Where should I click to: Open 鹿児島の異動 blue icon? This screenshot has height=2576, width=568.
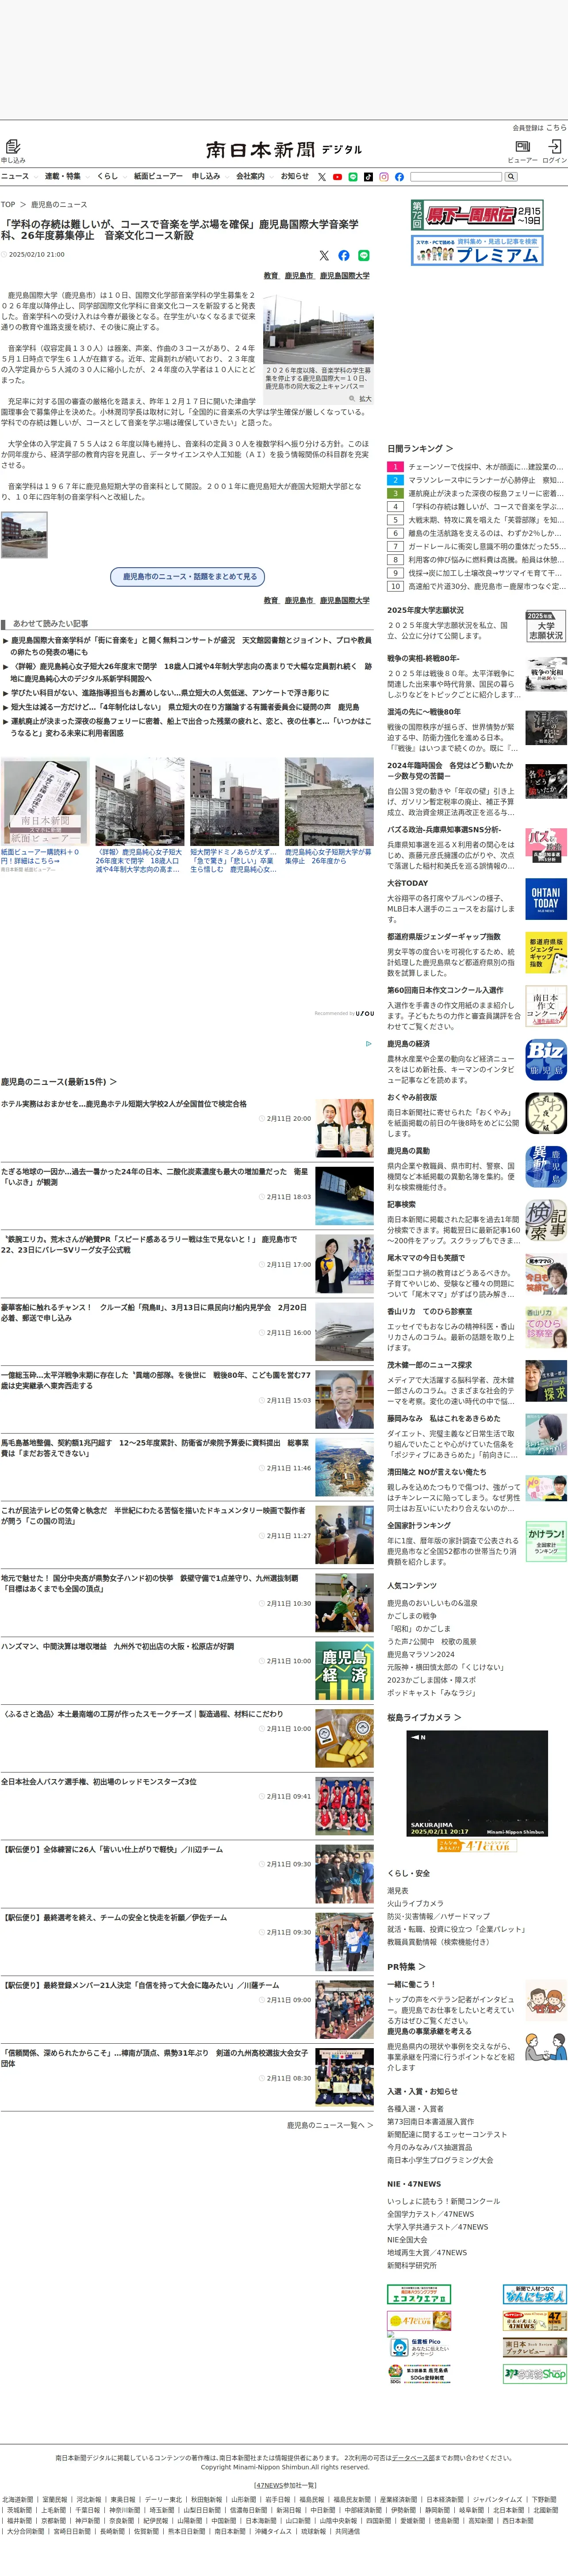(546, 1167)
